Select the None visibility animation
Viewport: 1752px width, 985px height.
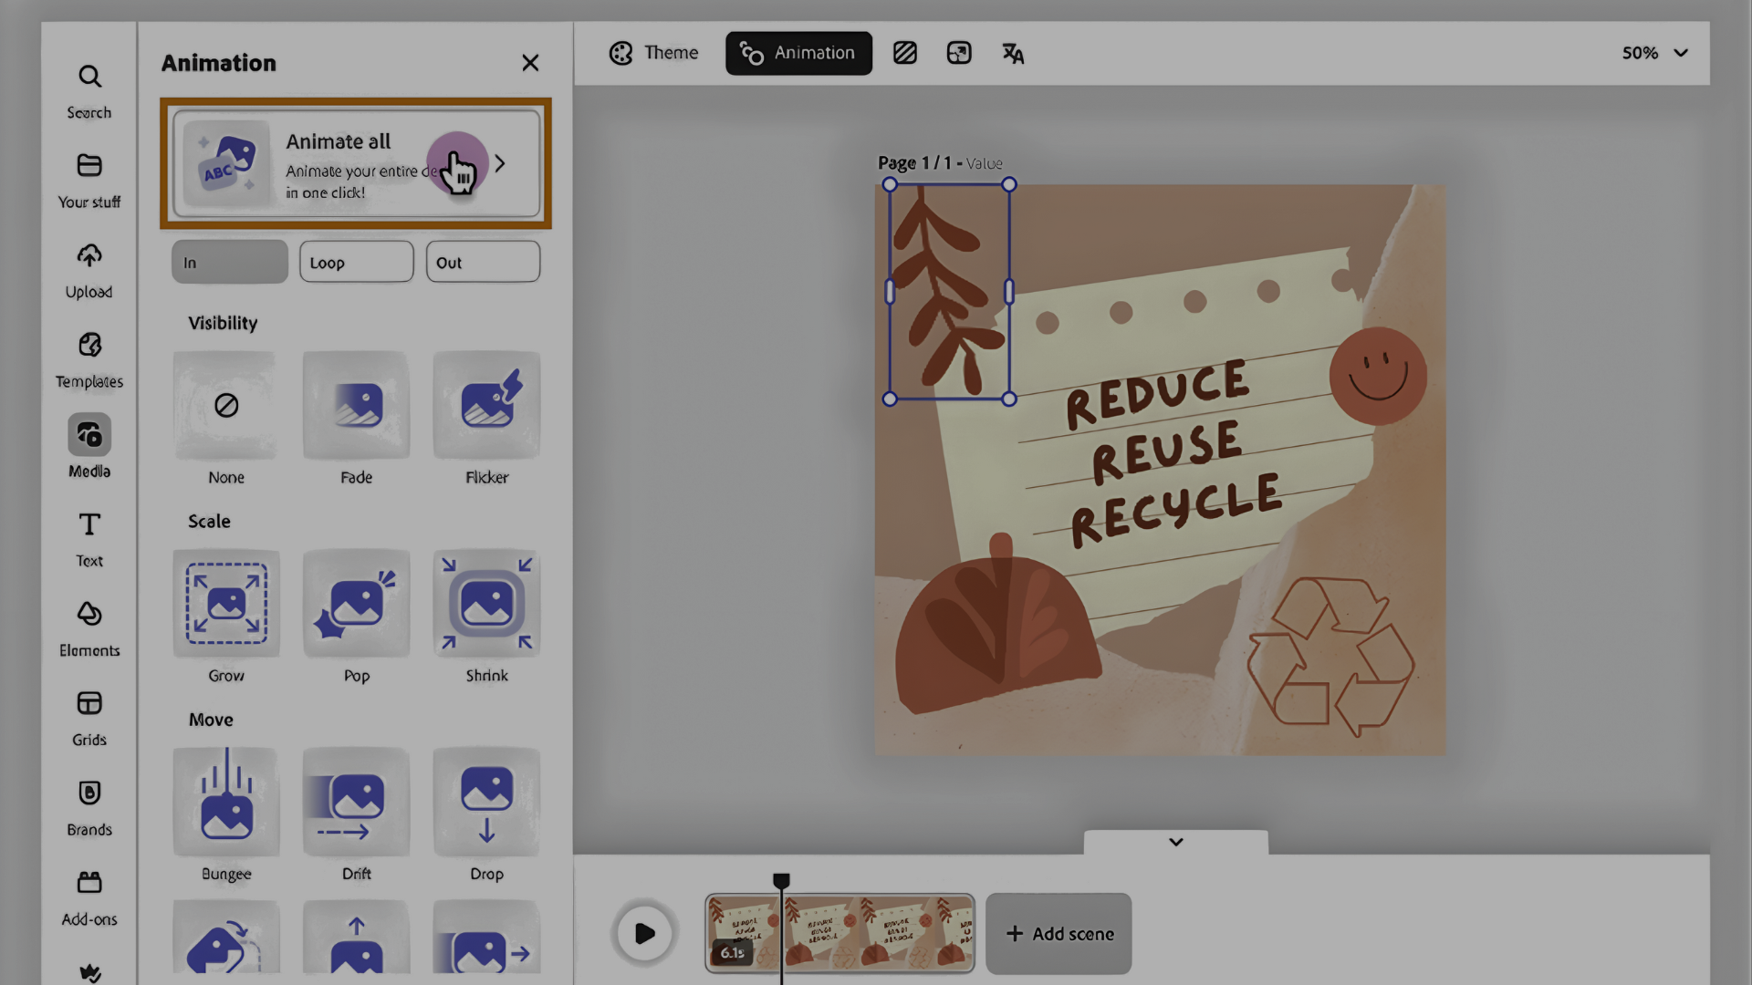click(226, 406)
